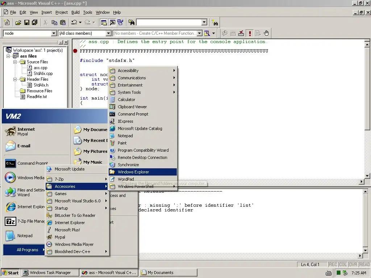371x278 pixels.
Task: Click the COL indicator in status bar
Action: (x=343, y=265)
